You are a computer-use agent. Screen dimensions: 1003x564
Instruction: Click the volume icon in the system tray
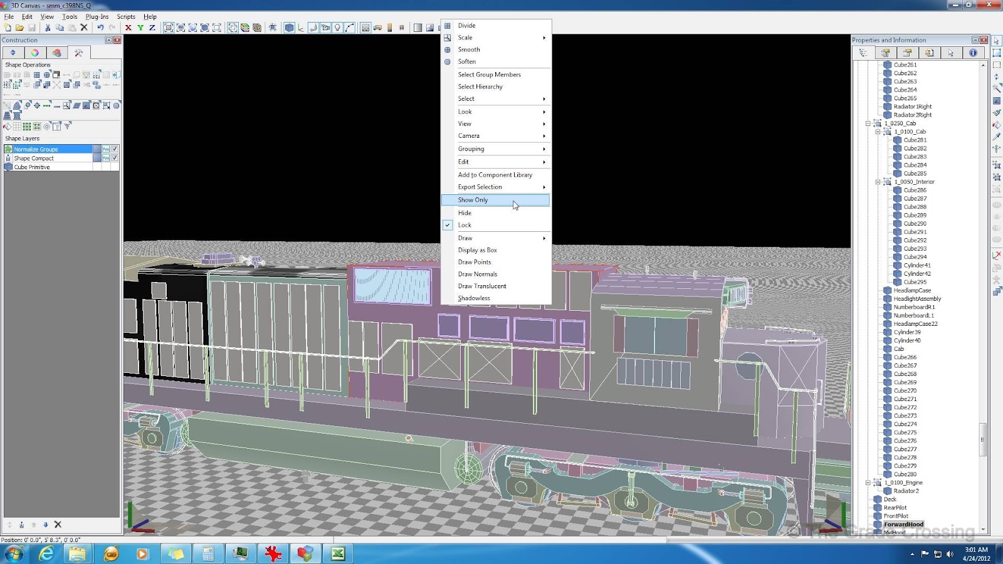(950, 554)
